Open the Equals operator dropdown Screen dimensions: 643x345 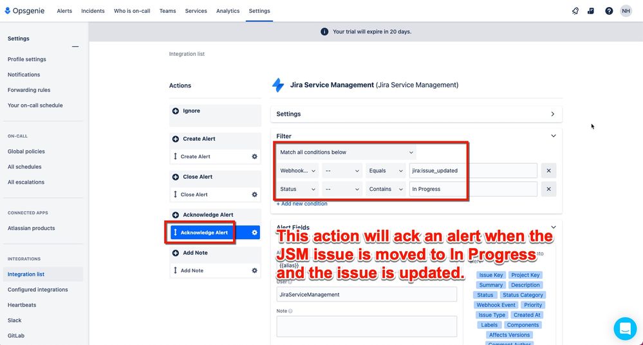[386, 171]
